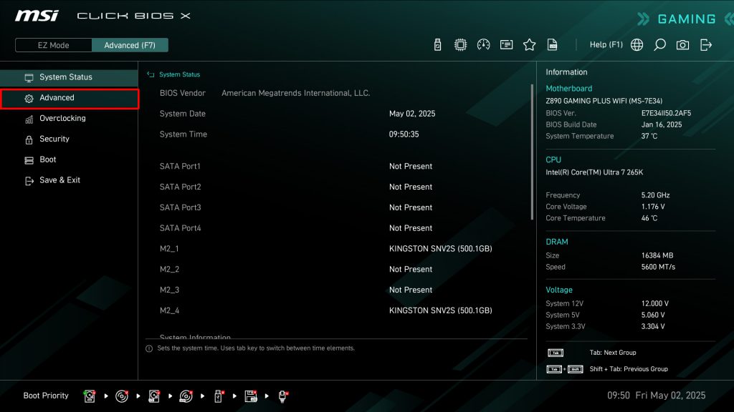Screen dimensions: 734x412
Task: Click the back arrow beside System Status breadcrumb
Action: 151,74
